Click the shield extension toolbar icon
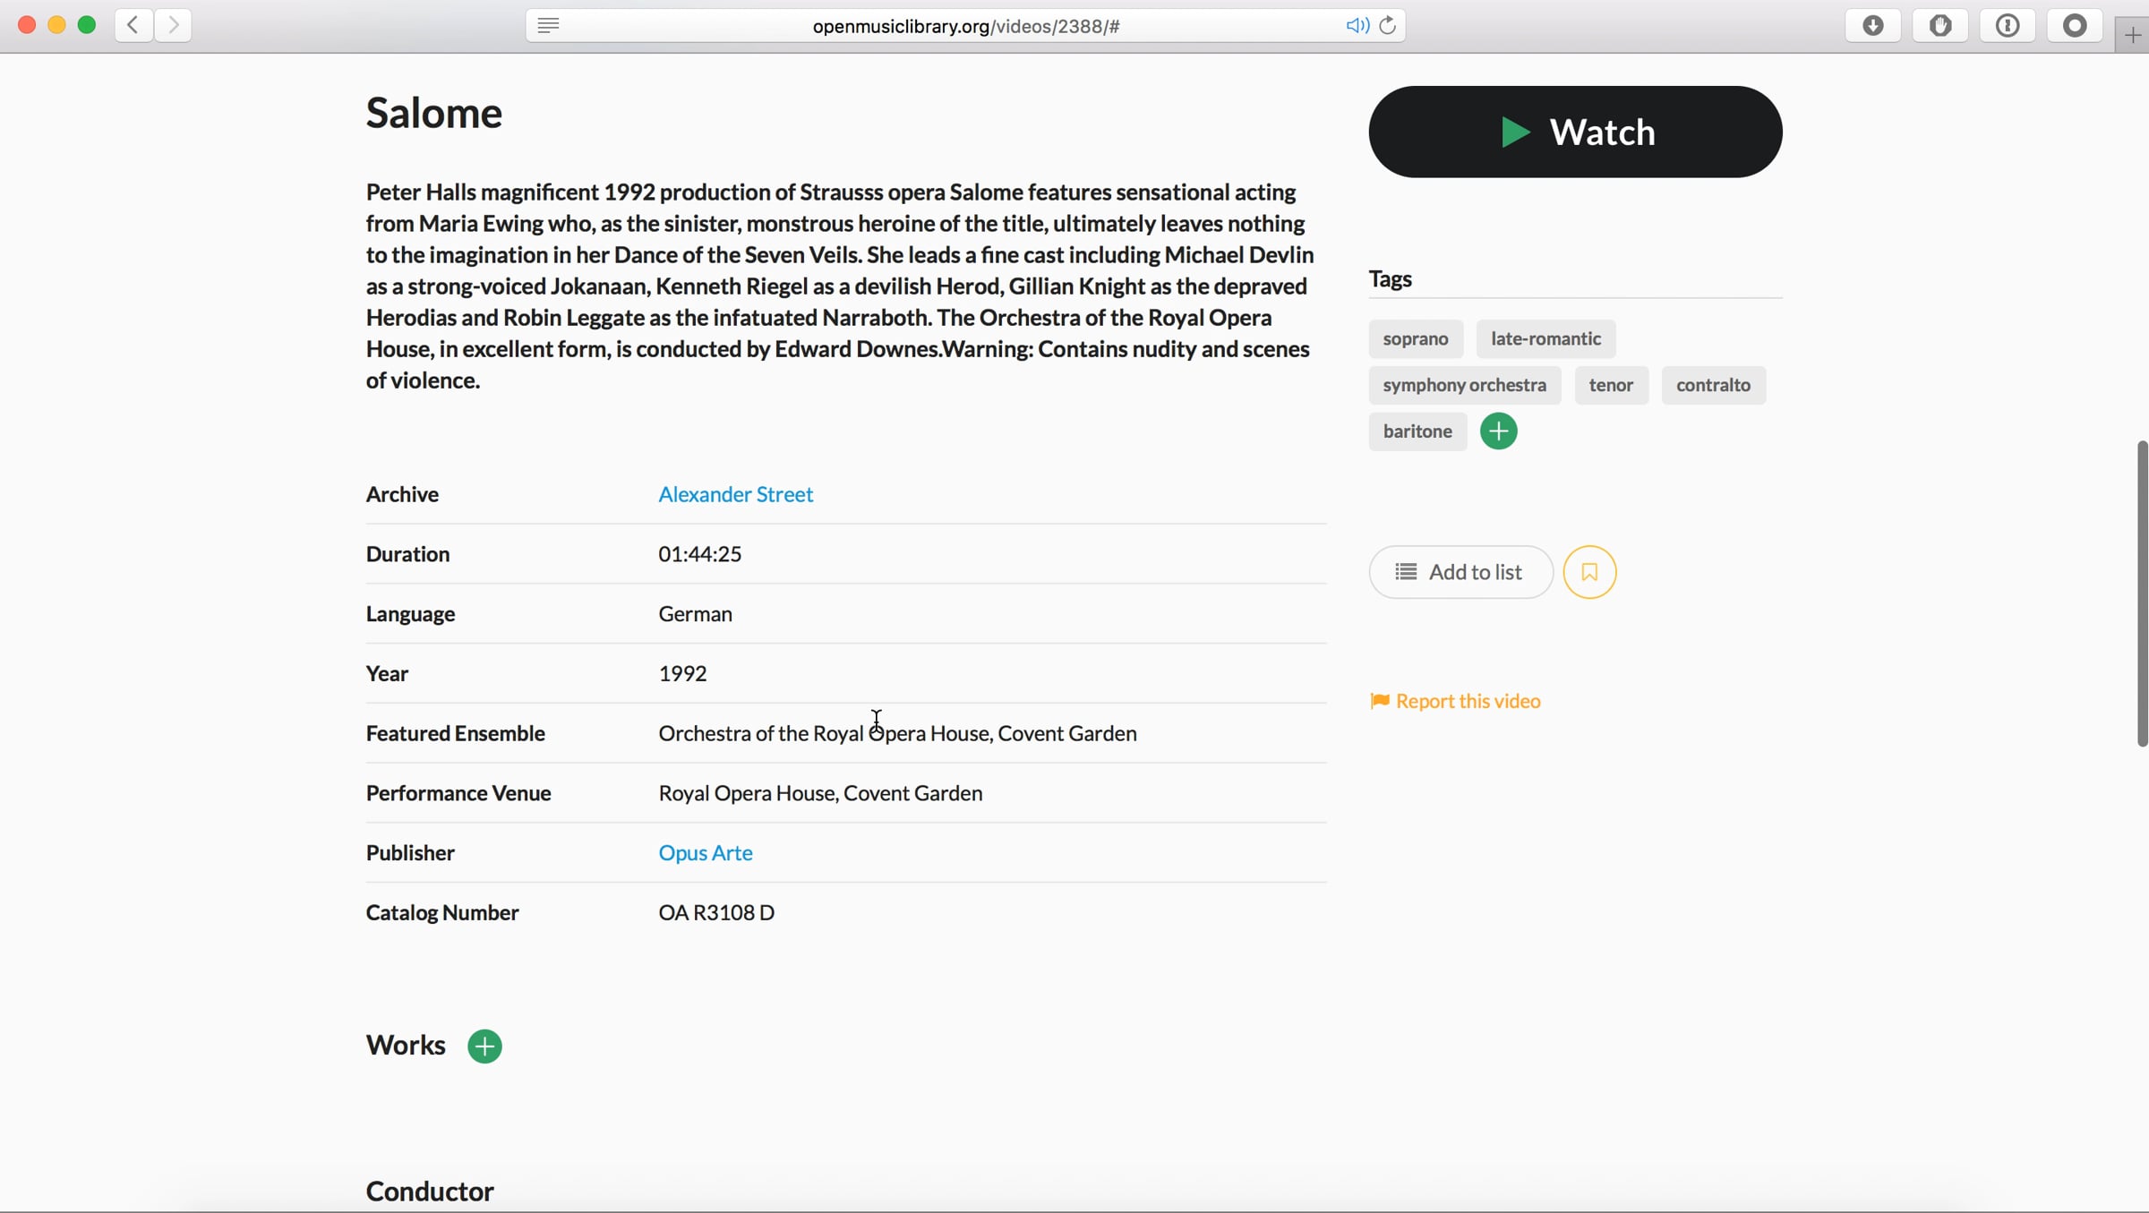 click(1939, 26)
